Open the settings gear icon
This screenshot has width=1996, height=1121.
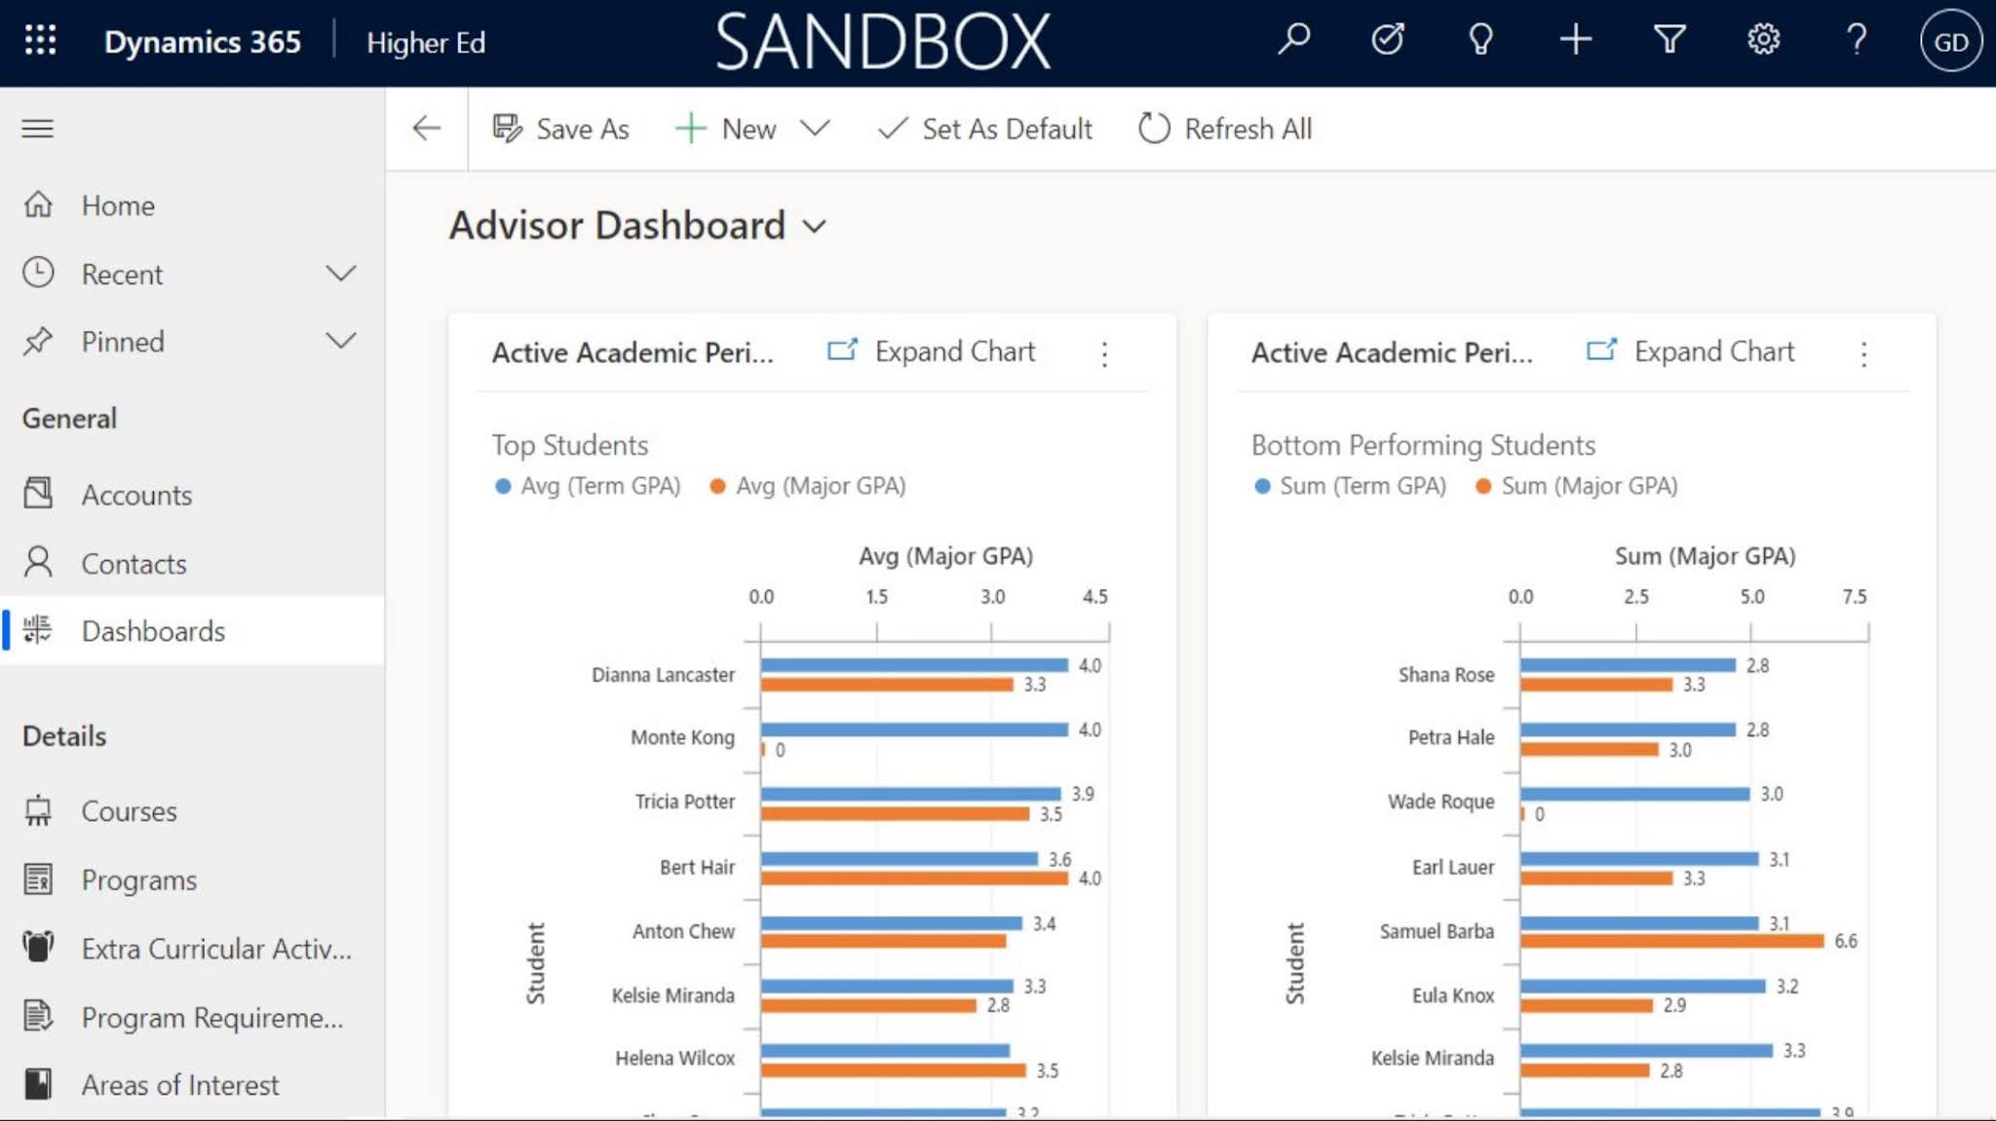pos(1763,40)
